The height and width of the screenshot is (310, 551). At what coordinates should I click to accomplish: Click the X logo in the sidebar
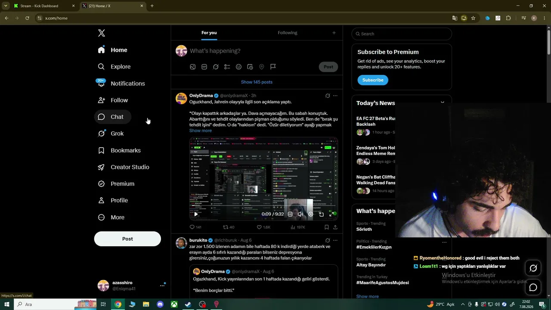pyautogui.click(x=101, y=33)
